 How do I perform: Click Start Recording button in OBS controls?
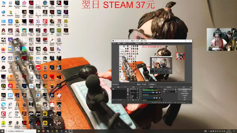click(x=185, y=91)
